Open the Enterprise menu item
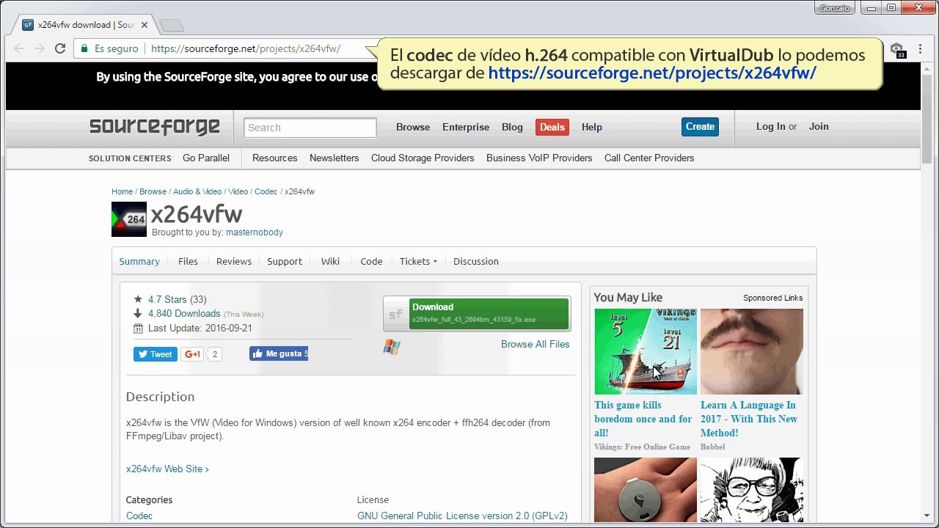Screen dimensions: 939x528 pyautogui.click(x=466, y=127)
